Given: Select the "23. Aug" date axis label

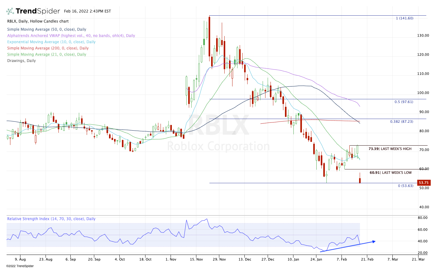Looking at the screenshot, I should [46, 259].
